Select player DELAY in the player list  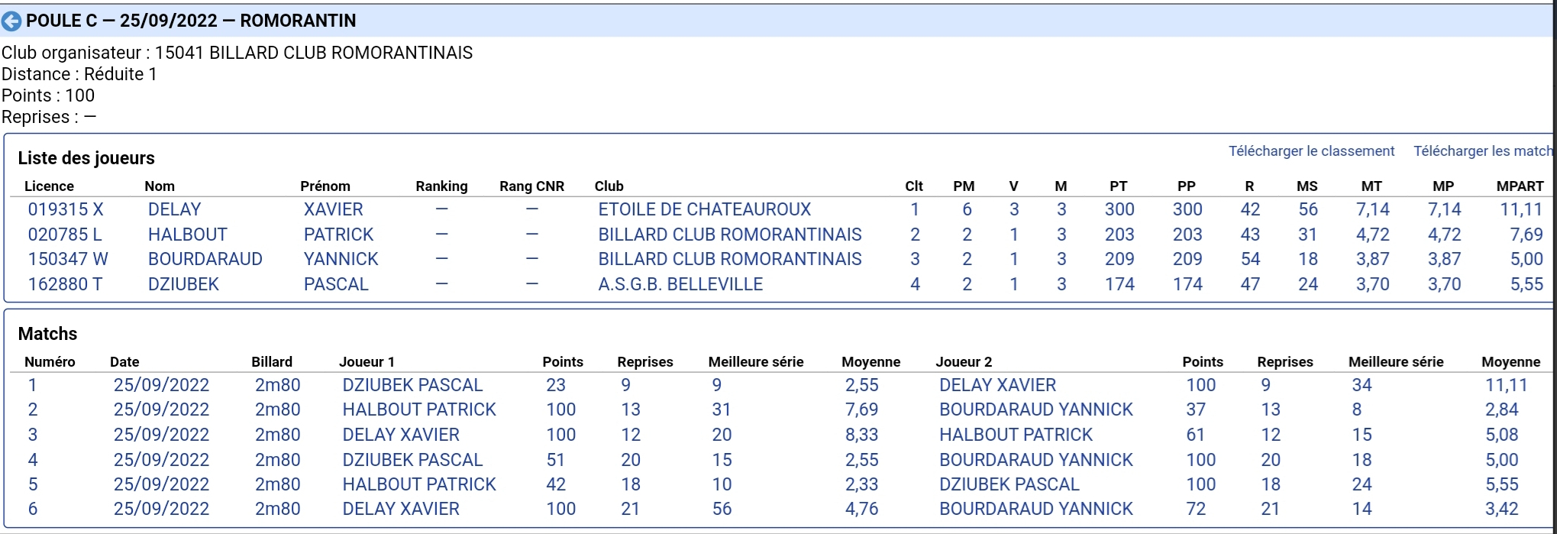point(174,209)
